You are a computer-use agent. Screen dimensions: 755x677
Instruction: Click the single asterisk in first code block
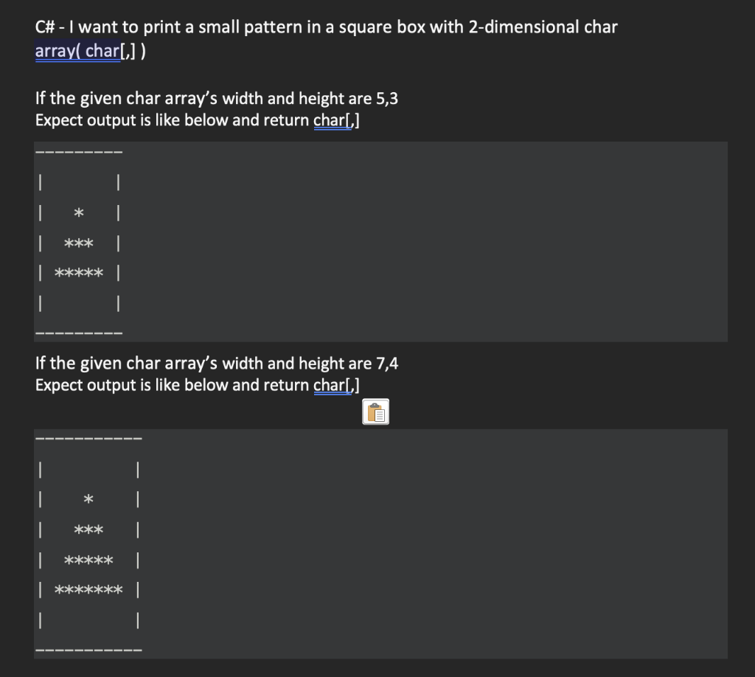coord(79,212)
